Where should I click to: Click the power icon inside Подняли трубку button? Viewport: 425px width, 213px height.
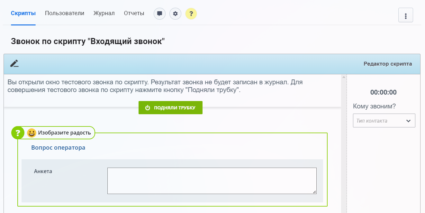click(x=148, y=107)
